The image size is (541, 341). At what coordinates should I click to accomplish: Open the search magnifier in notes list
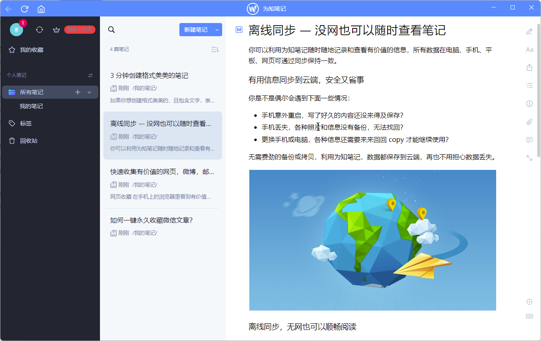[111, 30]
